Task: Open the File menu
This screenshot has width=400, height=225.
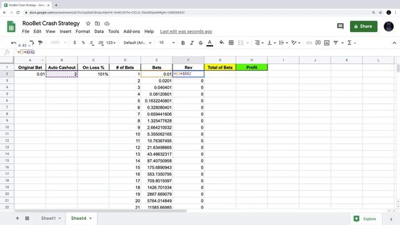Action: (26, 31)
